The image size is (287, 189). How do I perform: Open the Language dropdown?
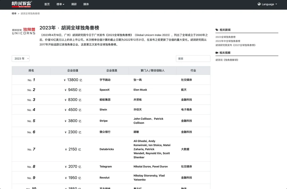(x=267, y=4)
